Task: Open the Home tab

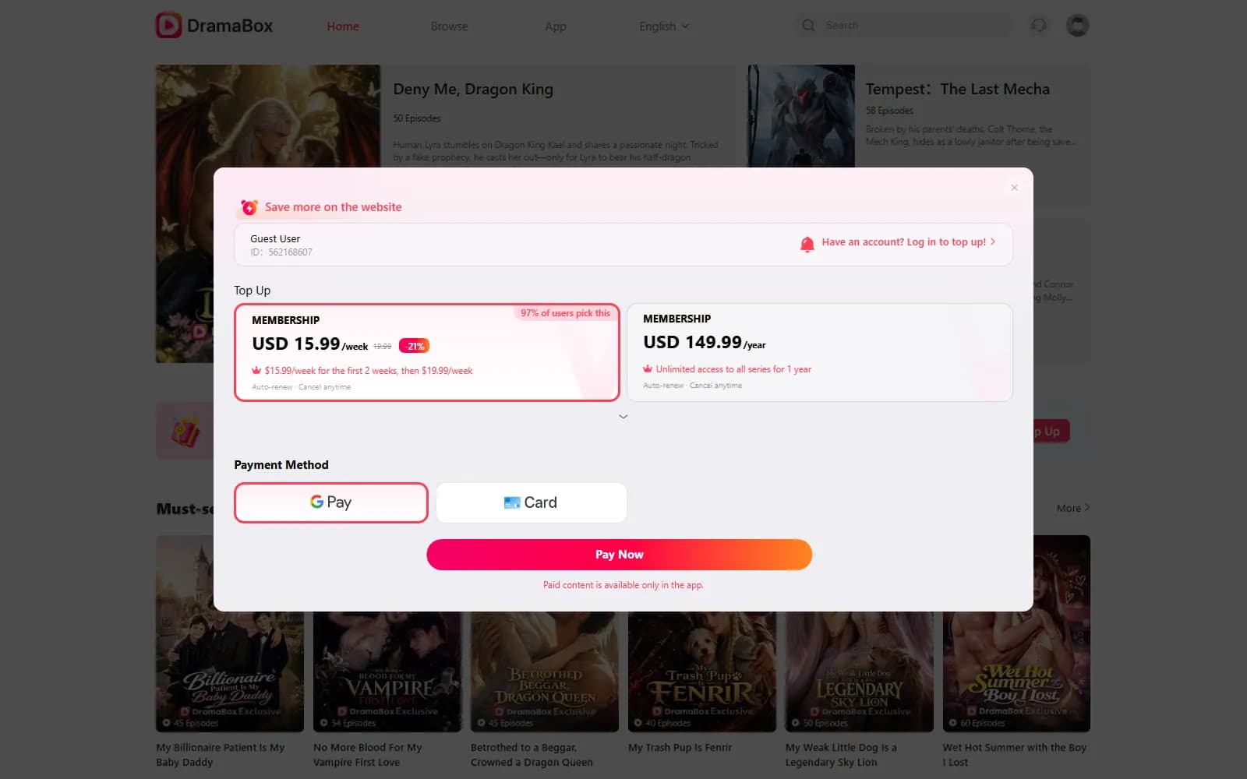Action: (343, 26)
